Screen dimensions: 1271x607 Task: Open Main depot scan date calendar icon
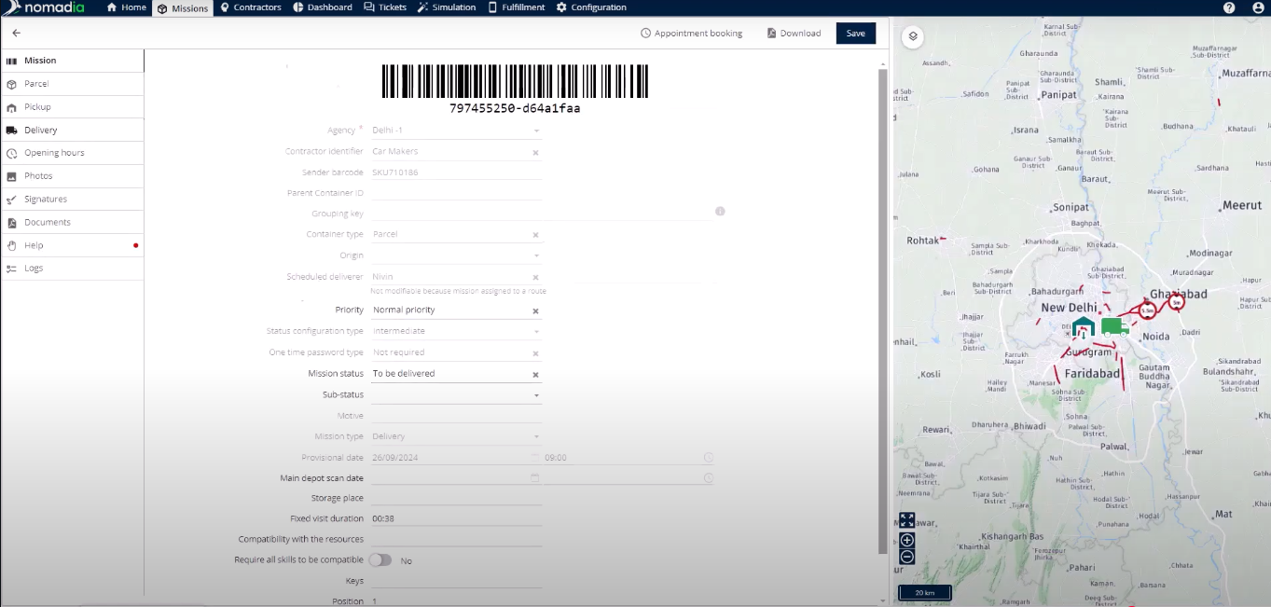[535, 478]
